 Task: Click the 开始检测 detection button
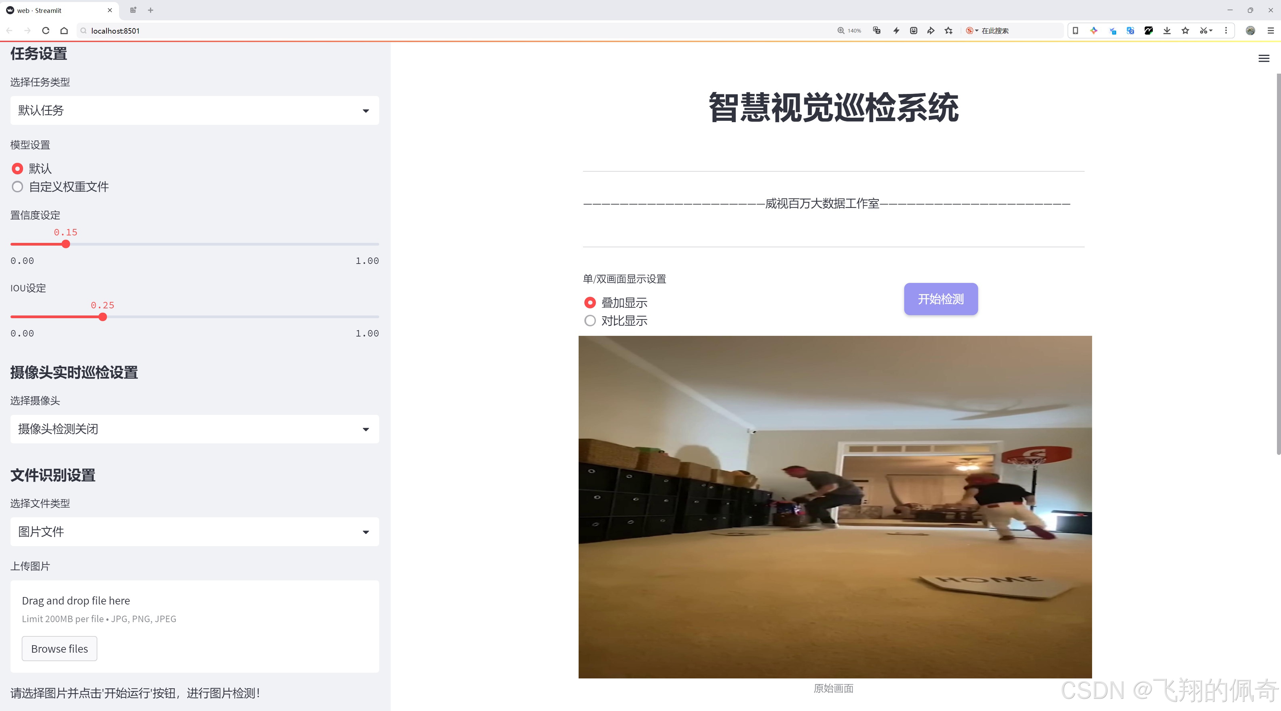coord(940,299)
